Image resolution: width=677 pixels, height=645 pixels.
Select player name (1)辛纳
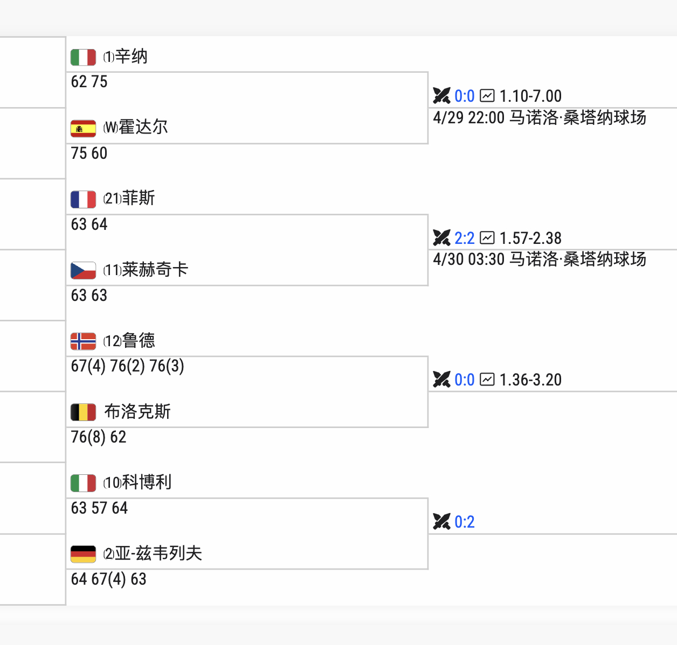point(126,57)
